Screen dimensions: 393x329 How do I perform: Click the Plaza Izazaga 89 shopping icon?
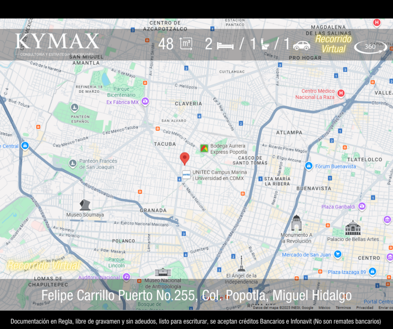(372, 271)
